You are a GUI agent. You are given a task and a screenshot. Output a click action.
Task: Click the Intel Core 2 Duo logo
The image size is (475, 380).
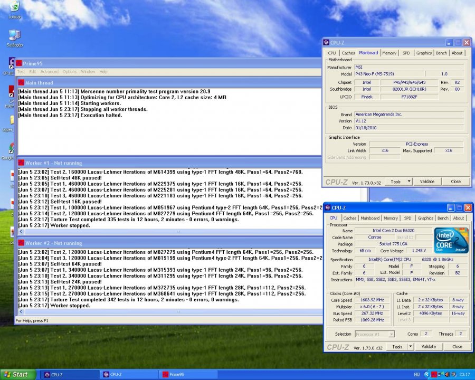tap(451, 240)
